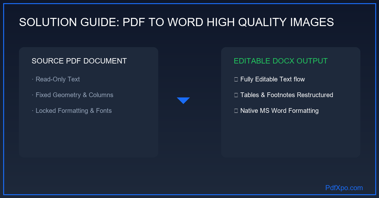The image size is (379, 198).
Task: Click 'Native MS Word Formatting' line
Action: pyautogui.click(x=276, y=111)
